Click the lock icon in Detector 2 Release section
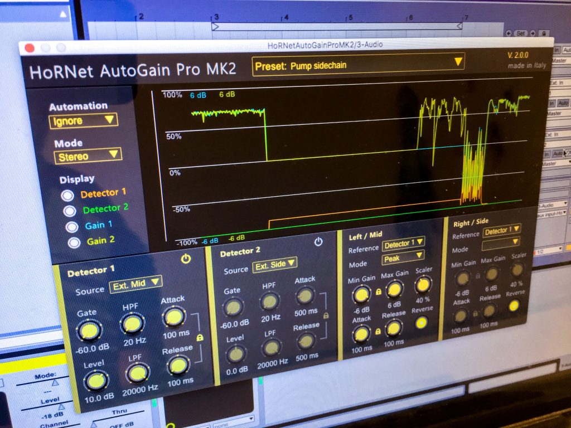Viewport: 571px width, 428px height. 327,315
